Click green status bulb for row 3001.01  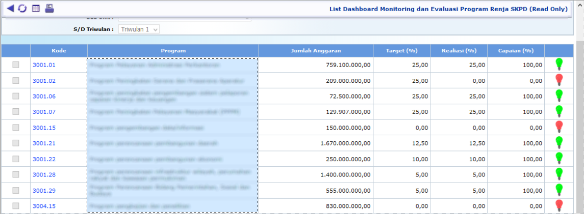(559, 64)
